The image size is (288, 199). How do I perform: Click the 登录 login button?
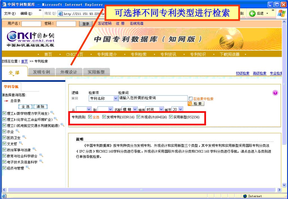(86, 24)
